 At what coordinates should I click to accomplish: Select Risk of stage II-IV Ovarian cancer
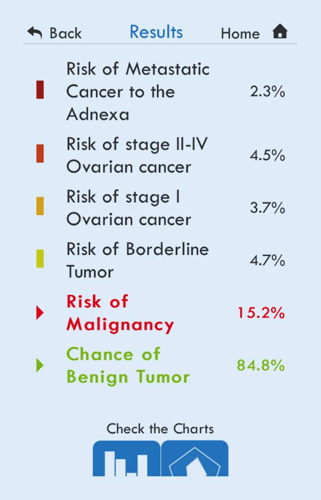point(137,156)
